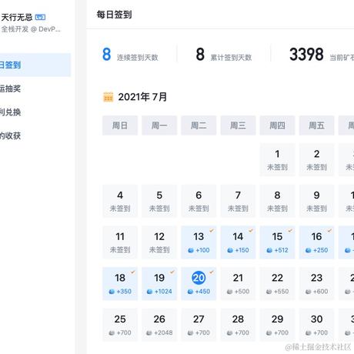Select day 11 in the calendar

[120, 242]
